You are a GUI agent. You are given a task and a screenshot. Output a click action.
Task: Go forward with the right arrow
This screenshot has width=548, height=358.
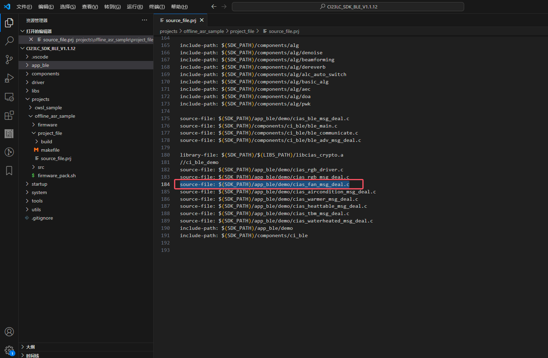pos(224,7)
